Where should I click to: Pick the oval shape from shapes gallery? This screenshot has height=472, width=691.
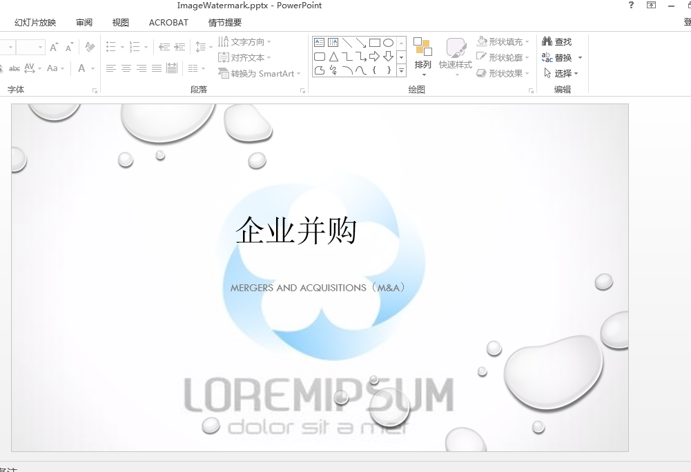click(x=389, y=43)
